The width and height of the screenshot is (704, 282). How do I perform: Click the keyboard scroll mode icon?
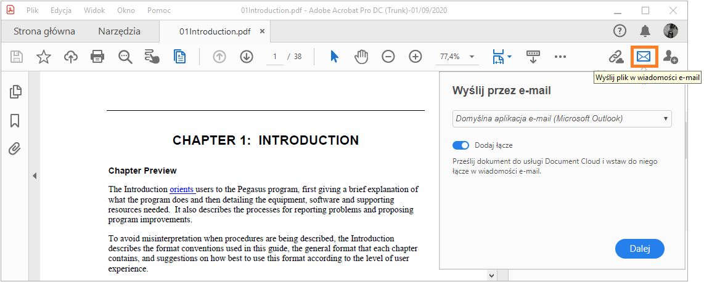coord(533,57)
